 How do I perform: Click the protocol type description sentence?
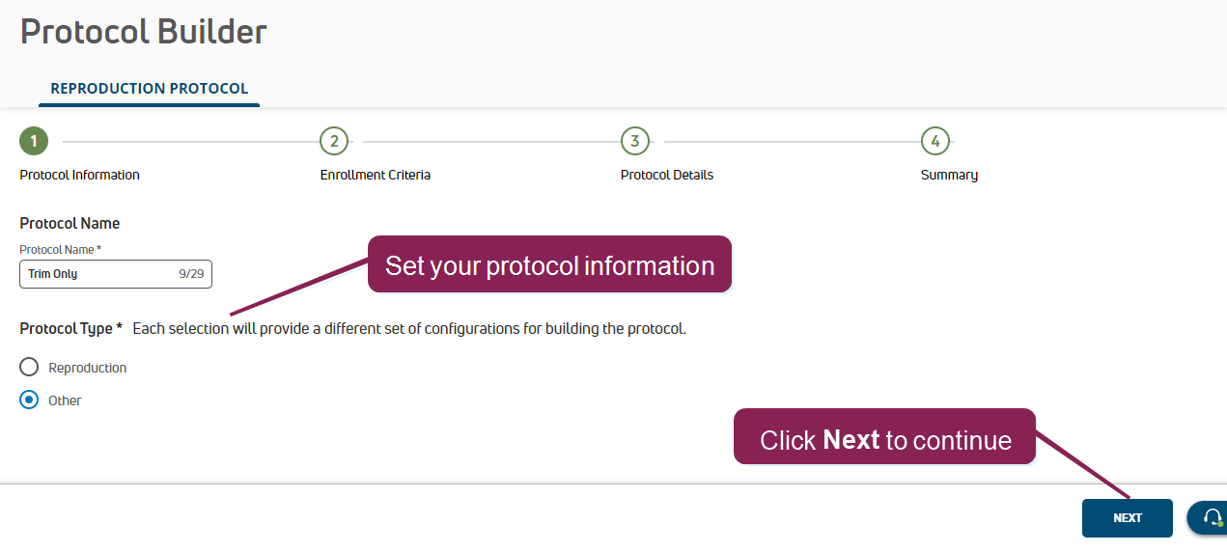[x=408, y=329]
